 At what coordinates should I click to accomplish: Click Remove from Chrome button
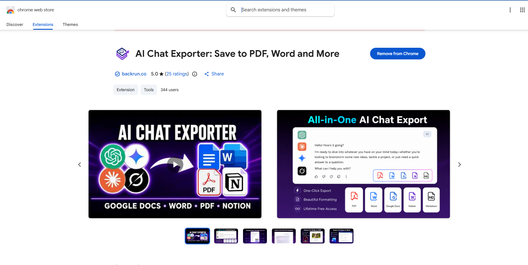[x=397, y=54]
